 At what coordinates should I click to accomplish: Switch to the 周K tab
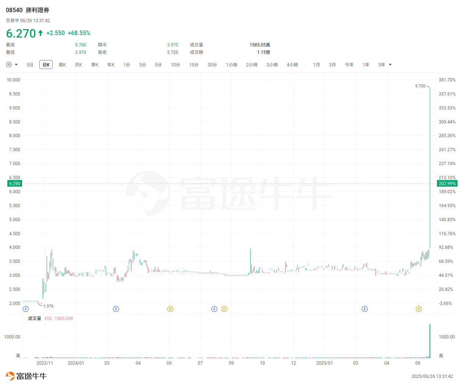click(x=62, y=65)
